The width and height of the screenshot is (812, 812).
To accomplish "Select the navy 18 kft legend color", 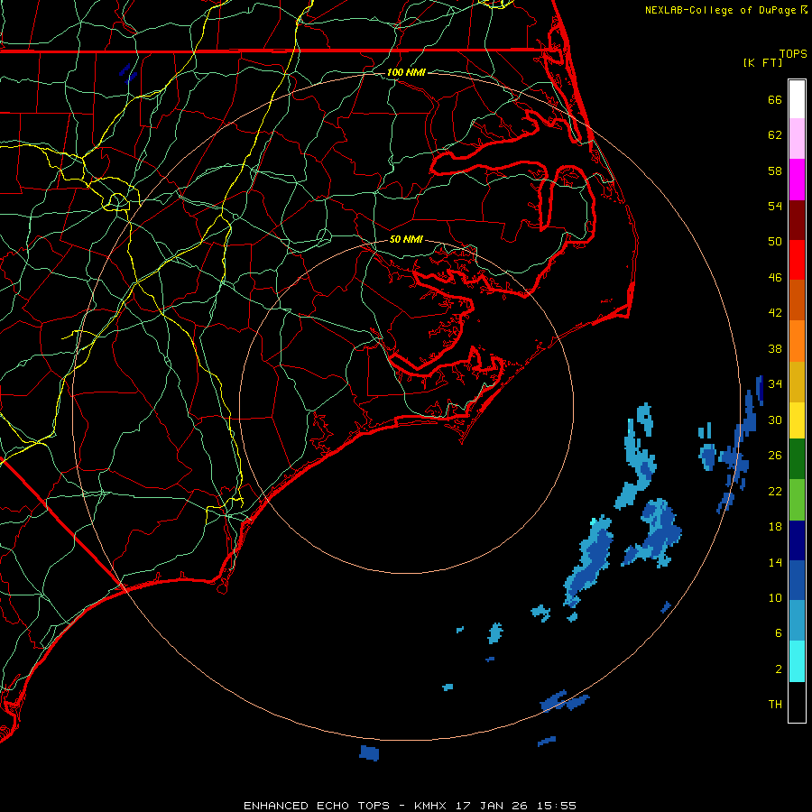I will click(797, 540).
